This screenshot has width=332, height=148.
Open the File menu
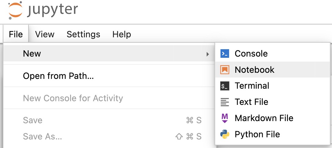pyautogui.click(x=16, y=34)
